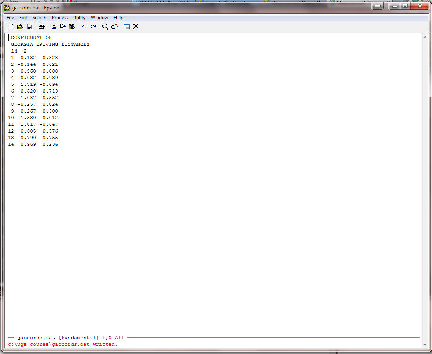Click the blue window list toolbar icon

pos(127,27)
